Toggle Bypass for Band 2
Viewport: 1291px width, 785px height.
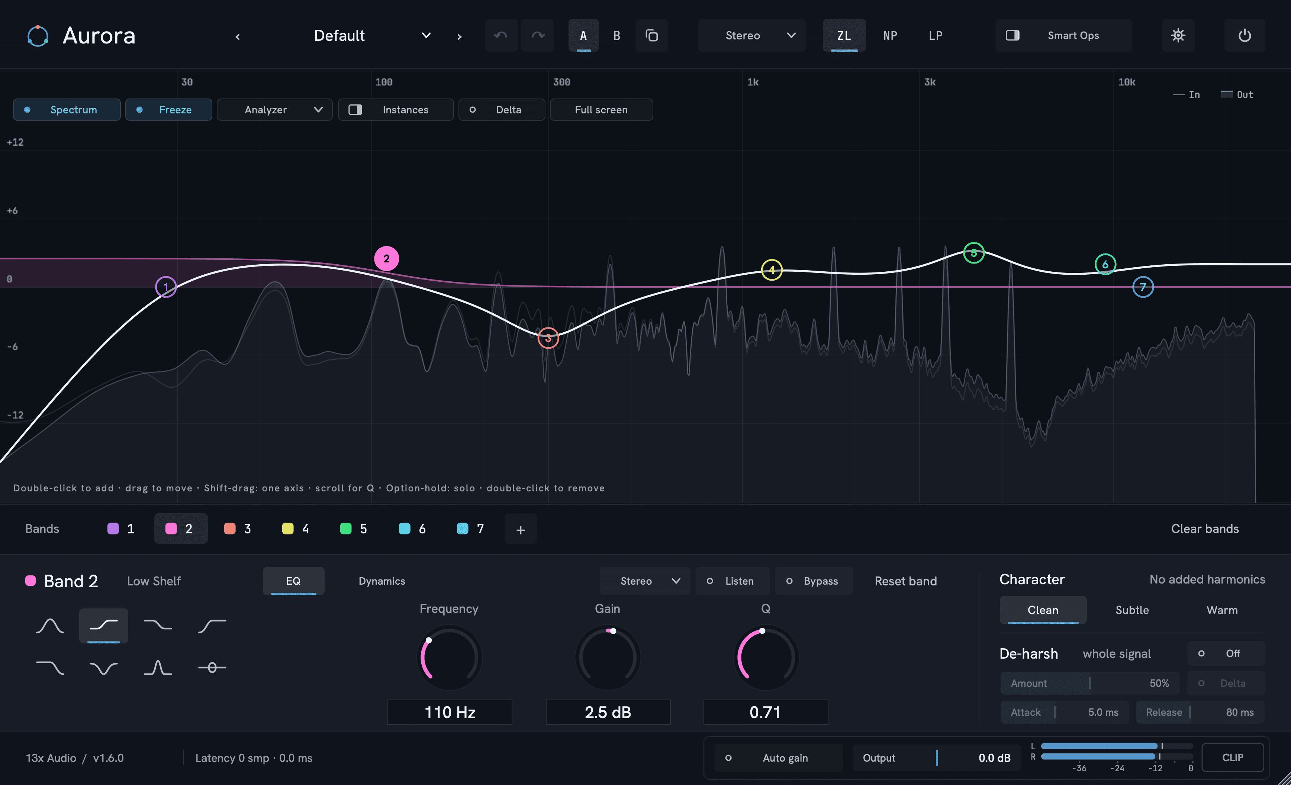814,581
